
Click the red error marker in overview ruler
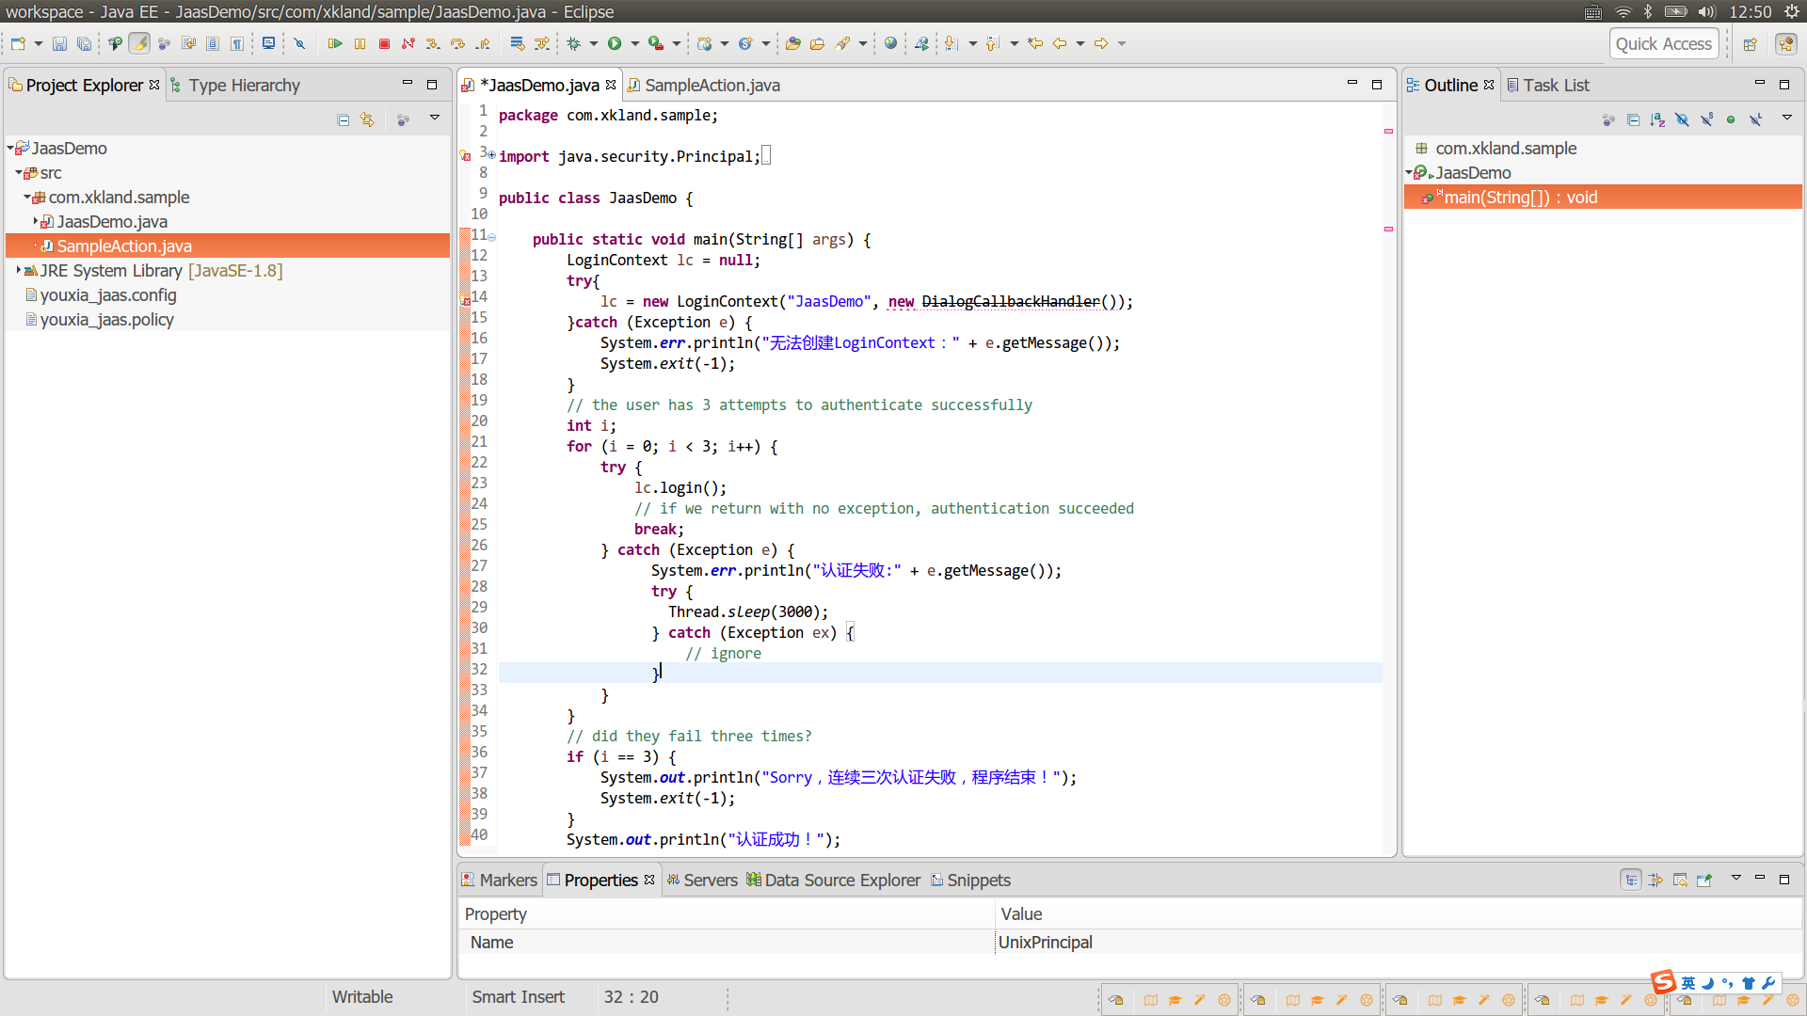(x=1388, y=132)
